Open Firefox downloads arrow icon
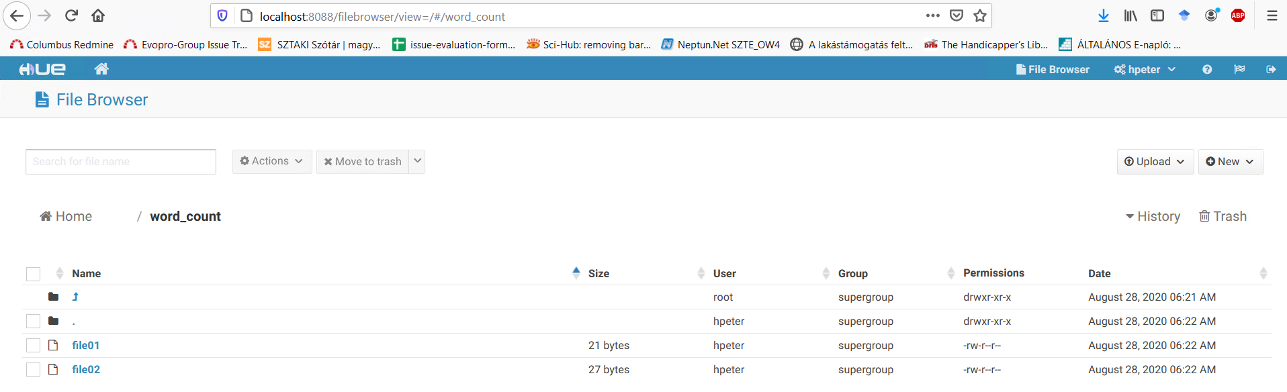This screenshot has width=1287, height=392. point(1103,16)
